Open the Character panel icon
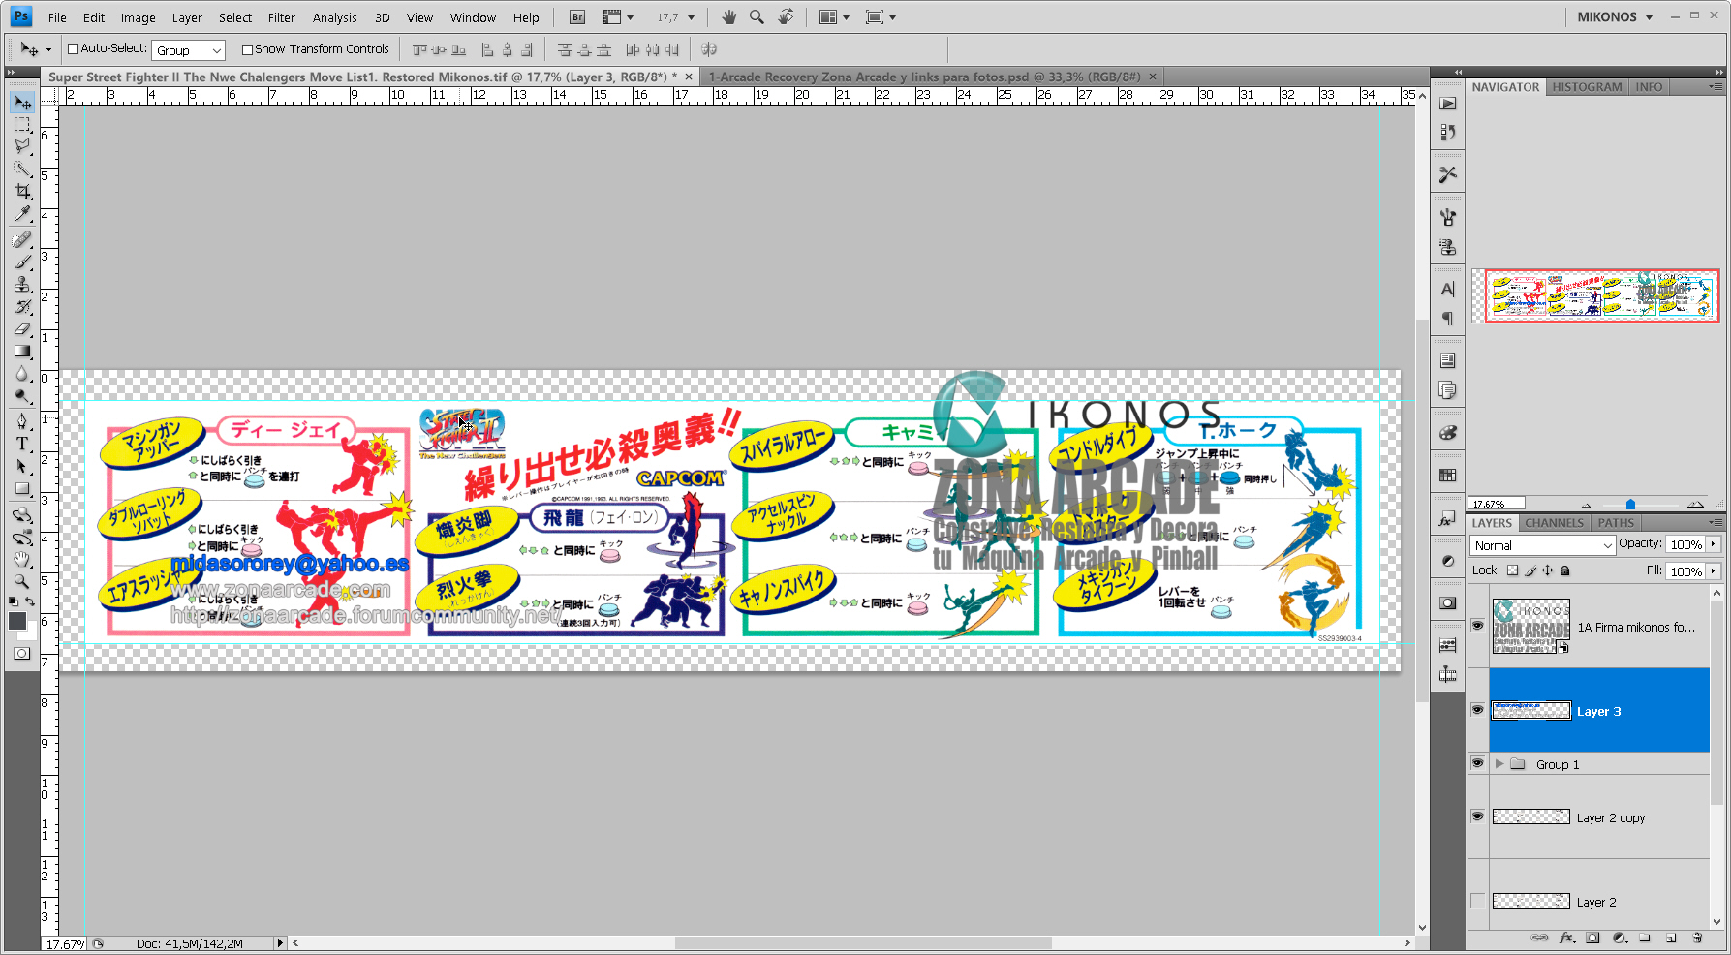Screen dimensions: 1731x955 pos(1447,289)
